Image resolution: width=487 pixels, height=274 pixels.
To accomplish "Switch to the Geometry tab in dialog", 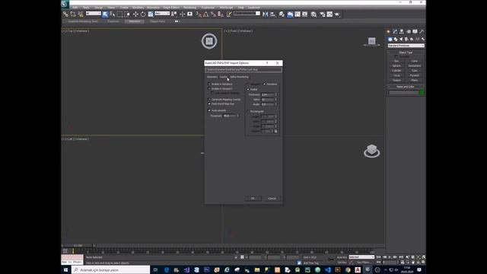I will click(x=212, y=77).
